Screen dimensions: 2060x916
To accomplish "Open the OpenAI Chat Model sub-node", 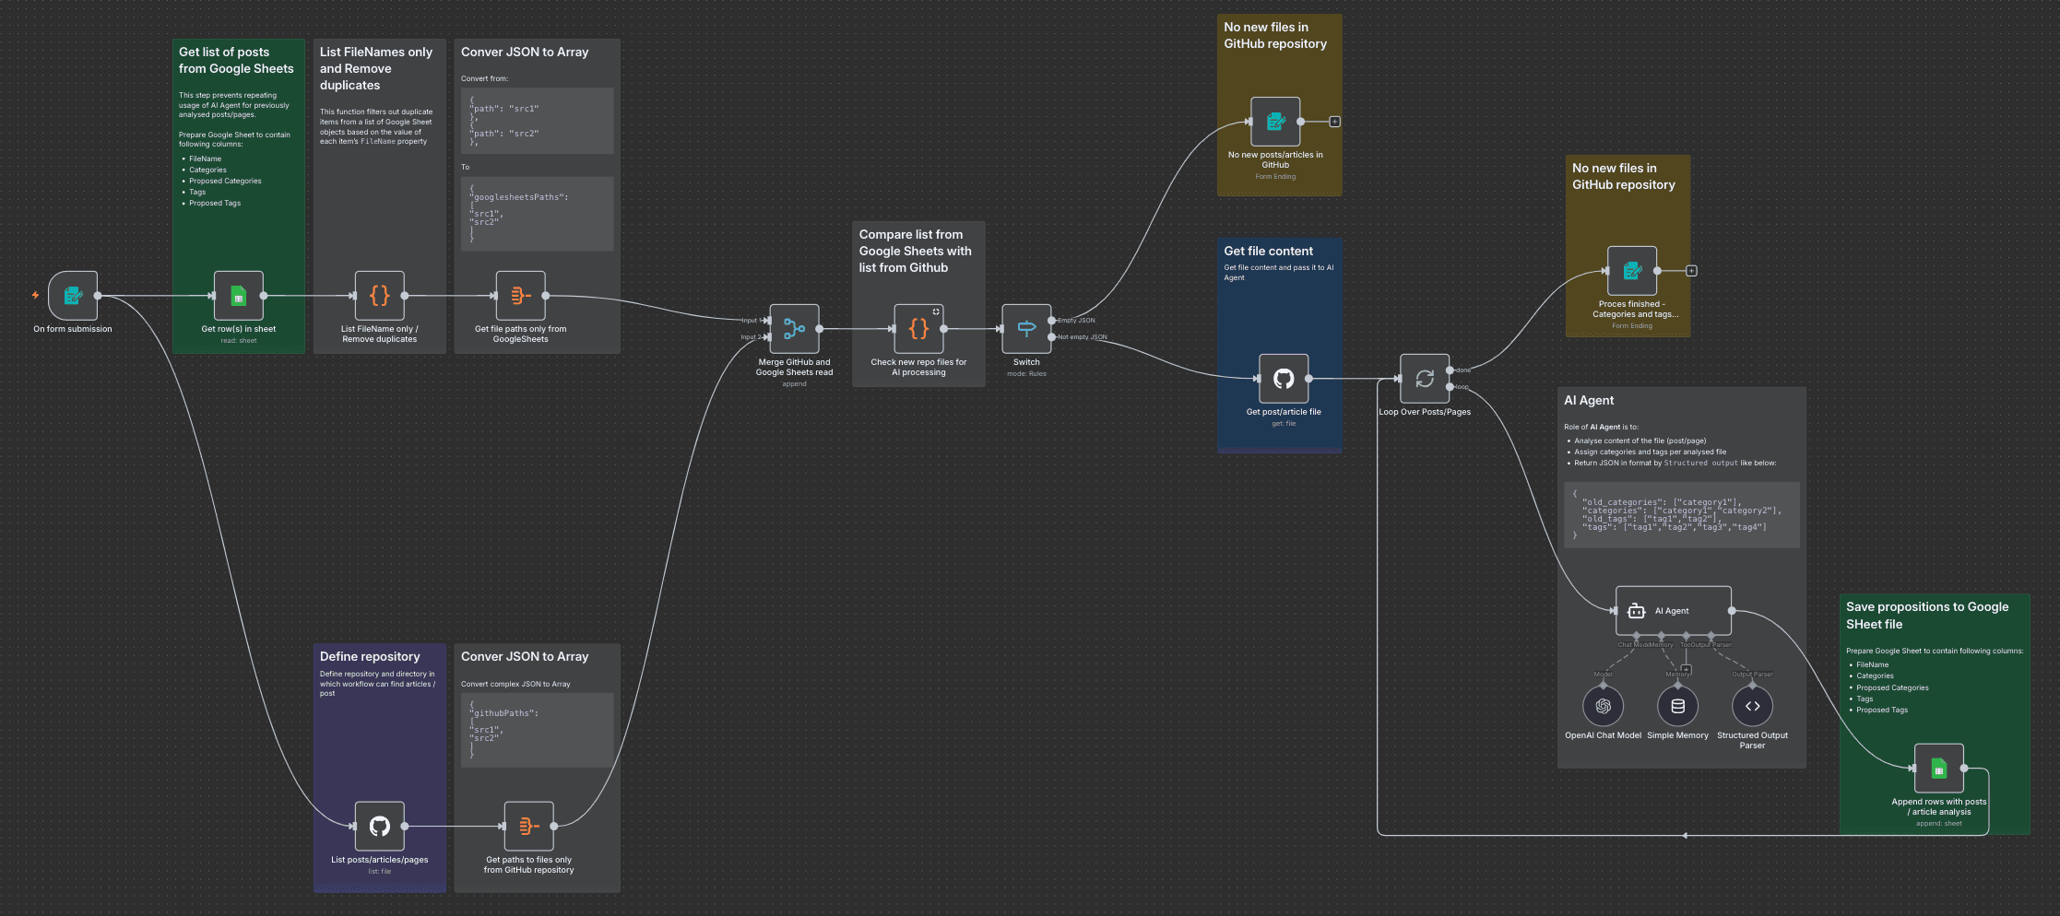I will point(1603,707).
